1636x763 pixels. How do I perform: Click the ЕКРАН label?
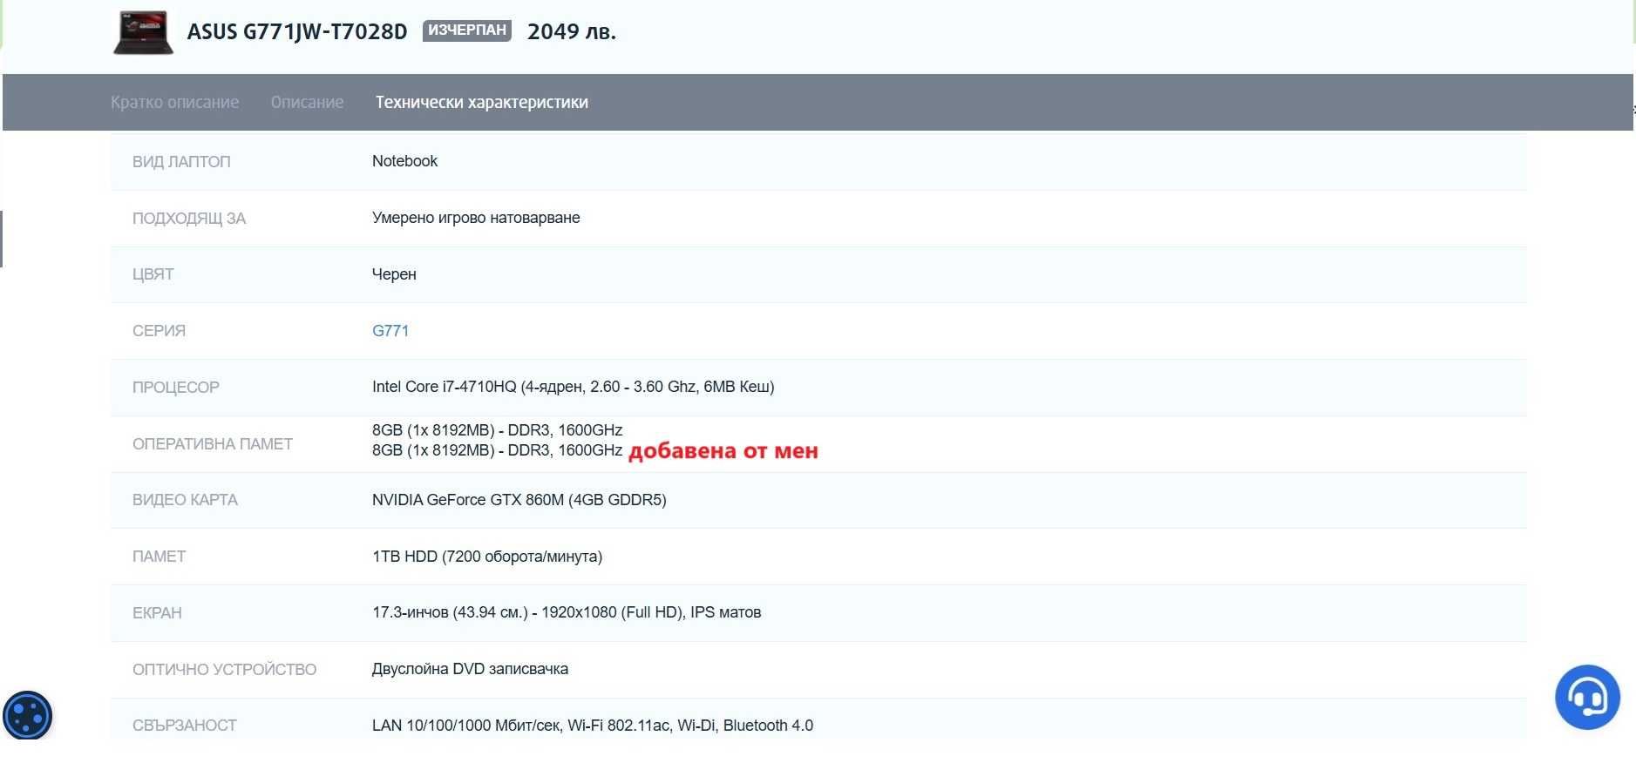157,613
